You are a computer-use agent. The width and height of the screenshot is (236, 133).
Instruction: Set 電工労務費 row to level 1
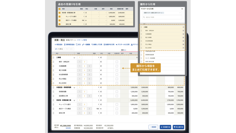click(x=80, y=70)
